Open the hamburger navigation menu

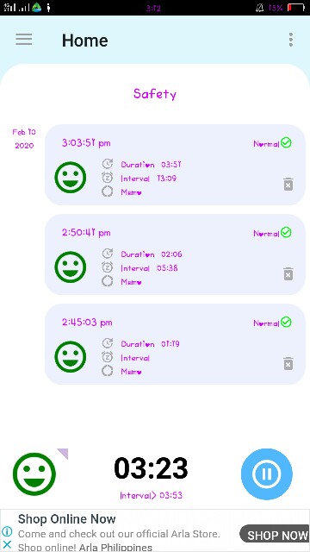coord(24,40)
